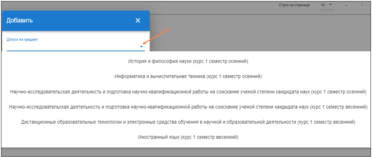The width and height of the screenshot is (372, 157).
Task: Choose "Информатика и вычислительная техника" option
Action: coord(188,76)
